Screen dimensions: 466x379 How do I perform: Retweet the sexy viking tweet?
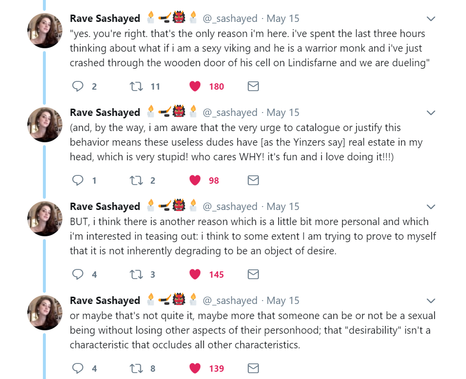point(135,87)
